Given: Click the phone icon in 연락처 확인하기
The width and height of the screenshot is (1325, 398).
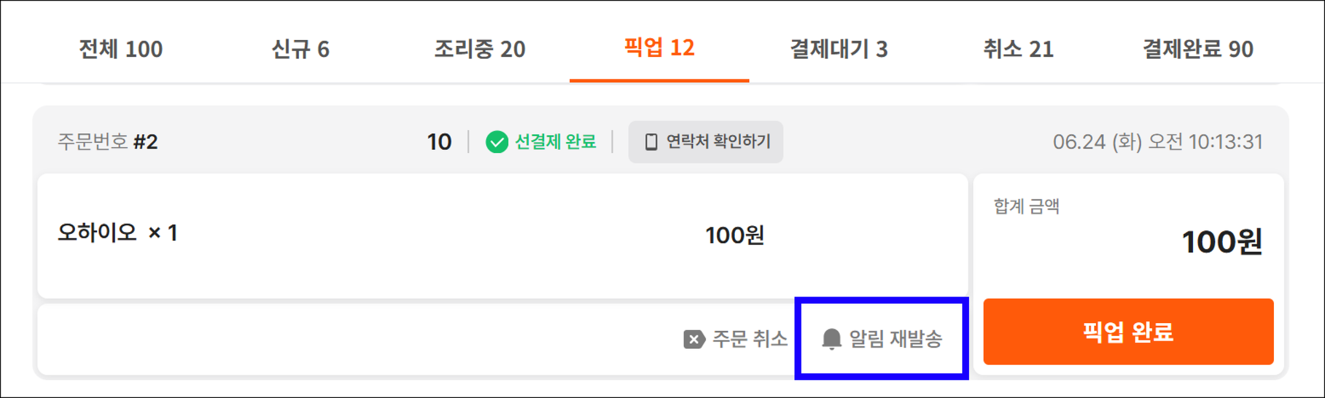Looking at the screenshot, I should point(652,141).
